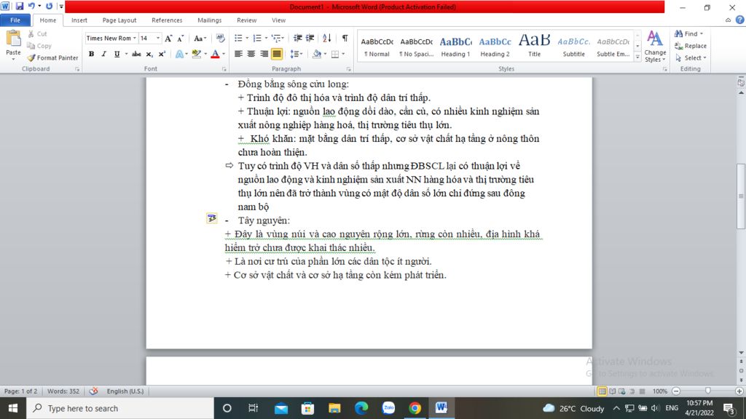Open Chrome from the taskbar
The image size is (746, 419).
pyautogui.click(x=415, y=408)
